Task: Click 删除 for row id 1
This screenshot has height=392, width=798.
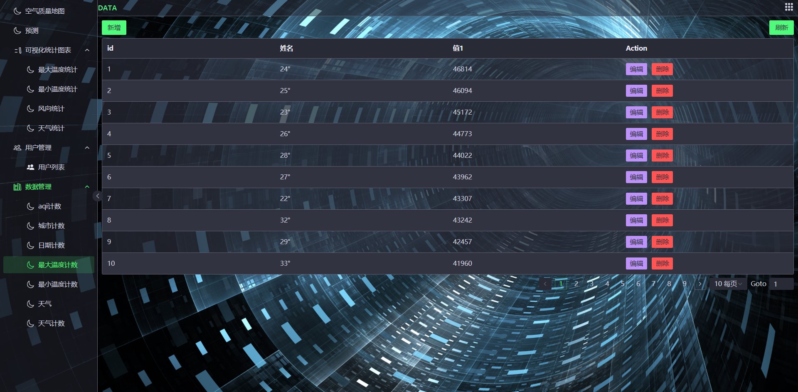Action: click(x=662, y=69)
